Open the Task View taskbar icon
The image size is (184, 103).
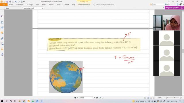(x=15, y=101)
